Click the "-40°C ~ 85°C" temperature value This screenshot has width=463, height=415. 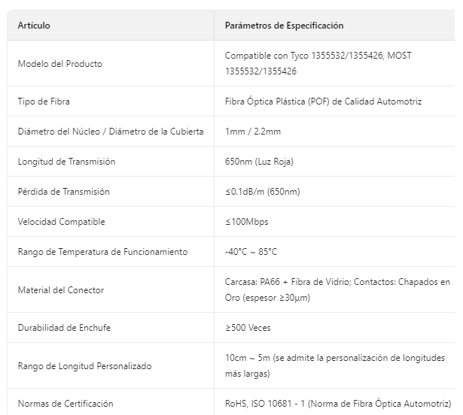[251, 252]
